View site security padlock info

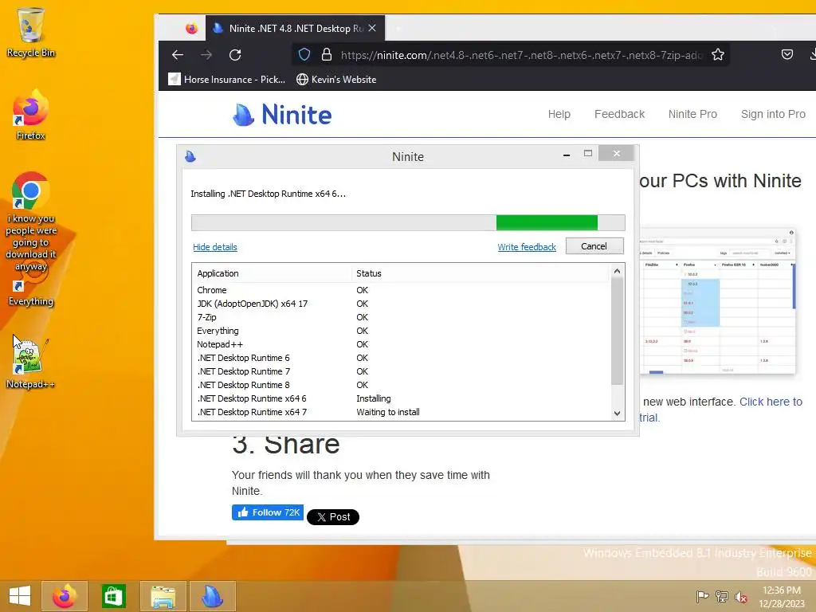pos(327,55)
